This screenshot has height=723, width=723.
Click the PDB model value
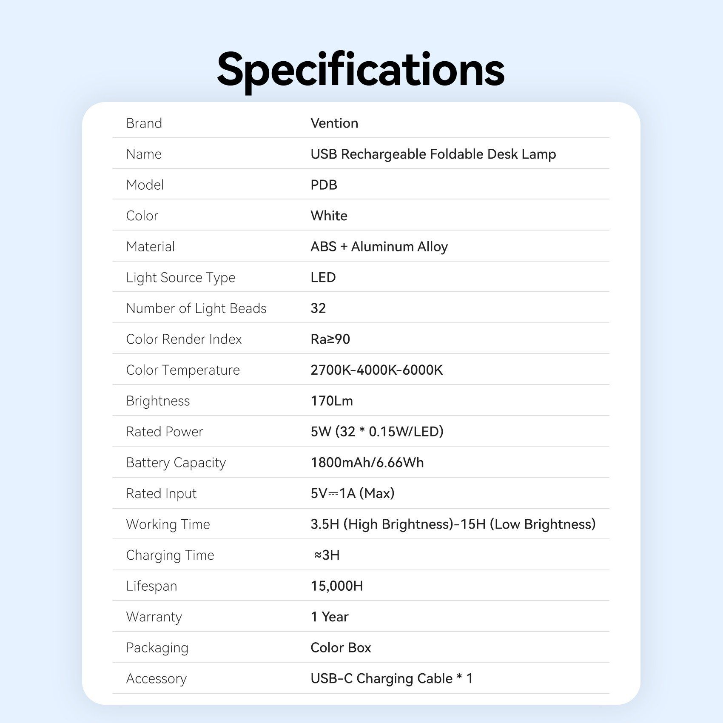click(324, 185)
